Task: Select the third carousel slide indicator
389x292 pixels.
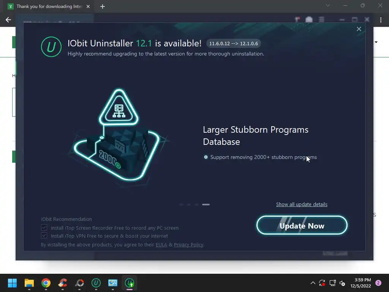Action: click(196, 205)
